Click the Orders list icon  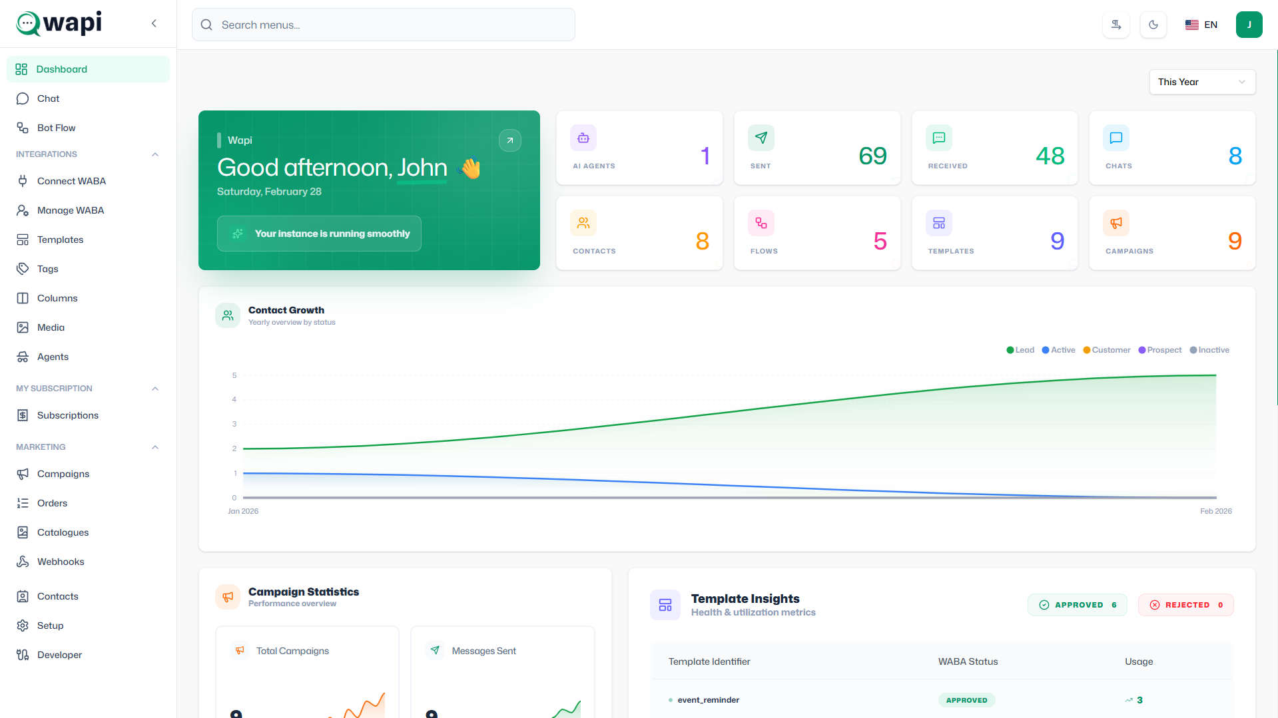(x=23, y=503)
